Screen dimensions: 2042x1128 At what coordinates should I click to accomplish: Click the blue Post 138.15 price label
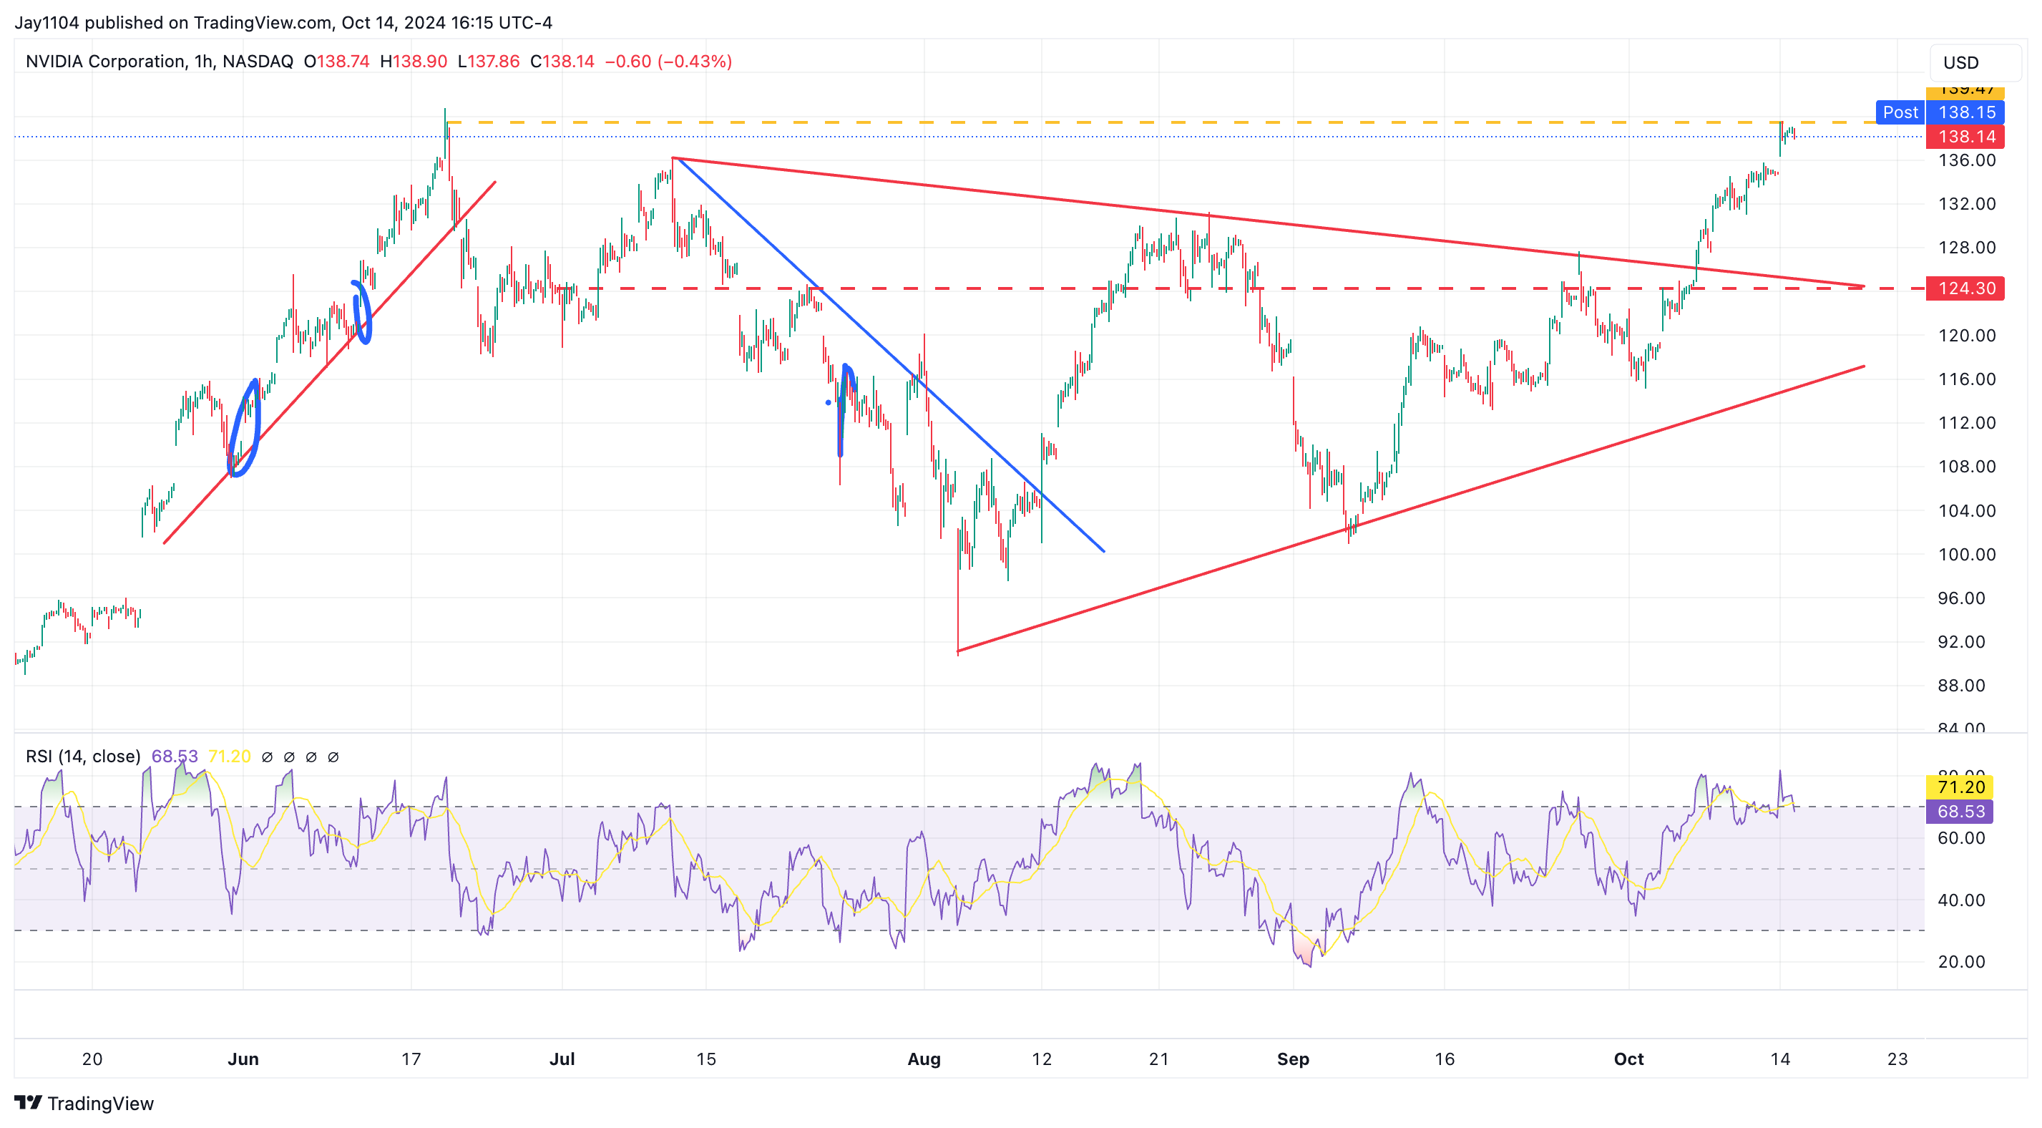1940,112
